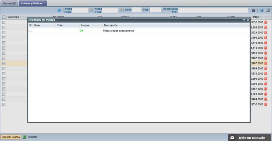This screenshot has height=141, width=272.
Task: Click the refresh icon in the filter toolbar
Action: [x=60, y=11]
